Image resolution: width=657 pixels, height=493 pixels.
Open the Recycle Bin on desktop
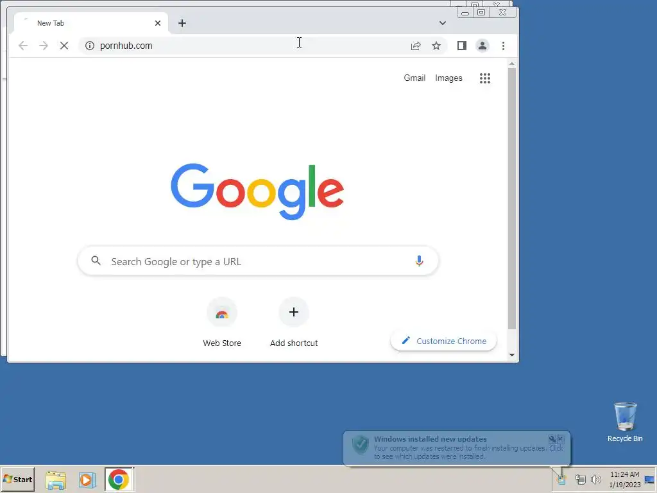(625, 422)
